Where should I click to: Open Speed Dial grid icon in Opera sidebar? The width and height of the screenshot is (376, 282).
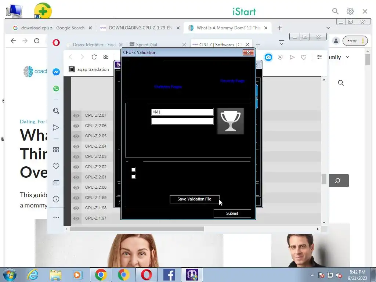point(56,150)
